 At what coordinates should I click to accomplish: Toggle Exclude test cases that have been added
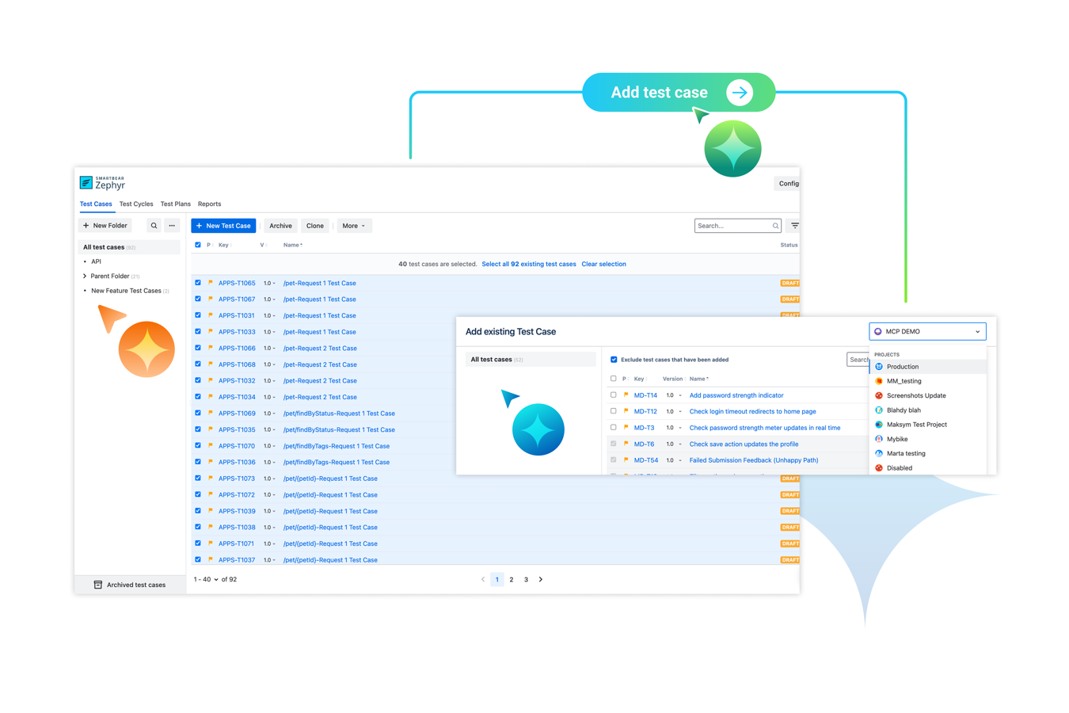(x=614, y=360)
